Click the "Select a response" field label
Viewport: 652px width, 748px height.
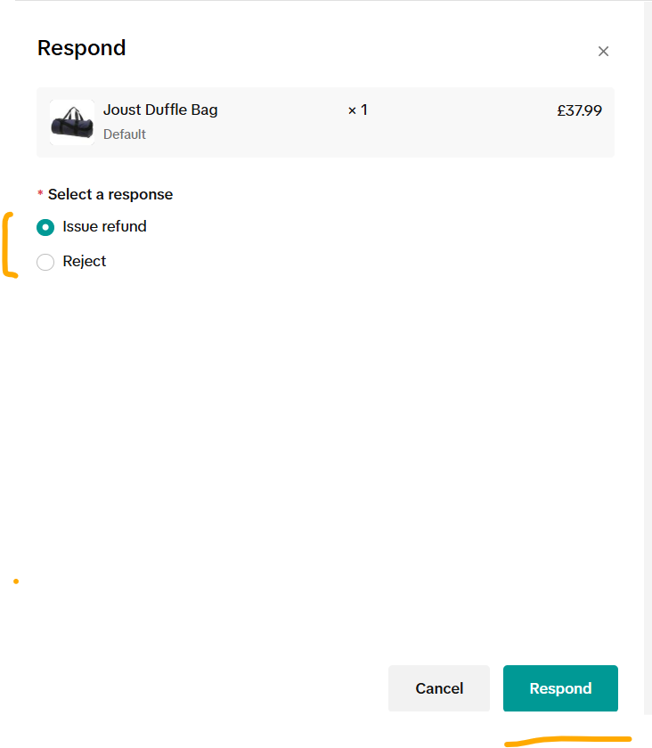110,195
